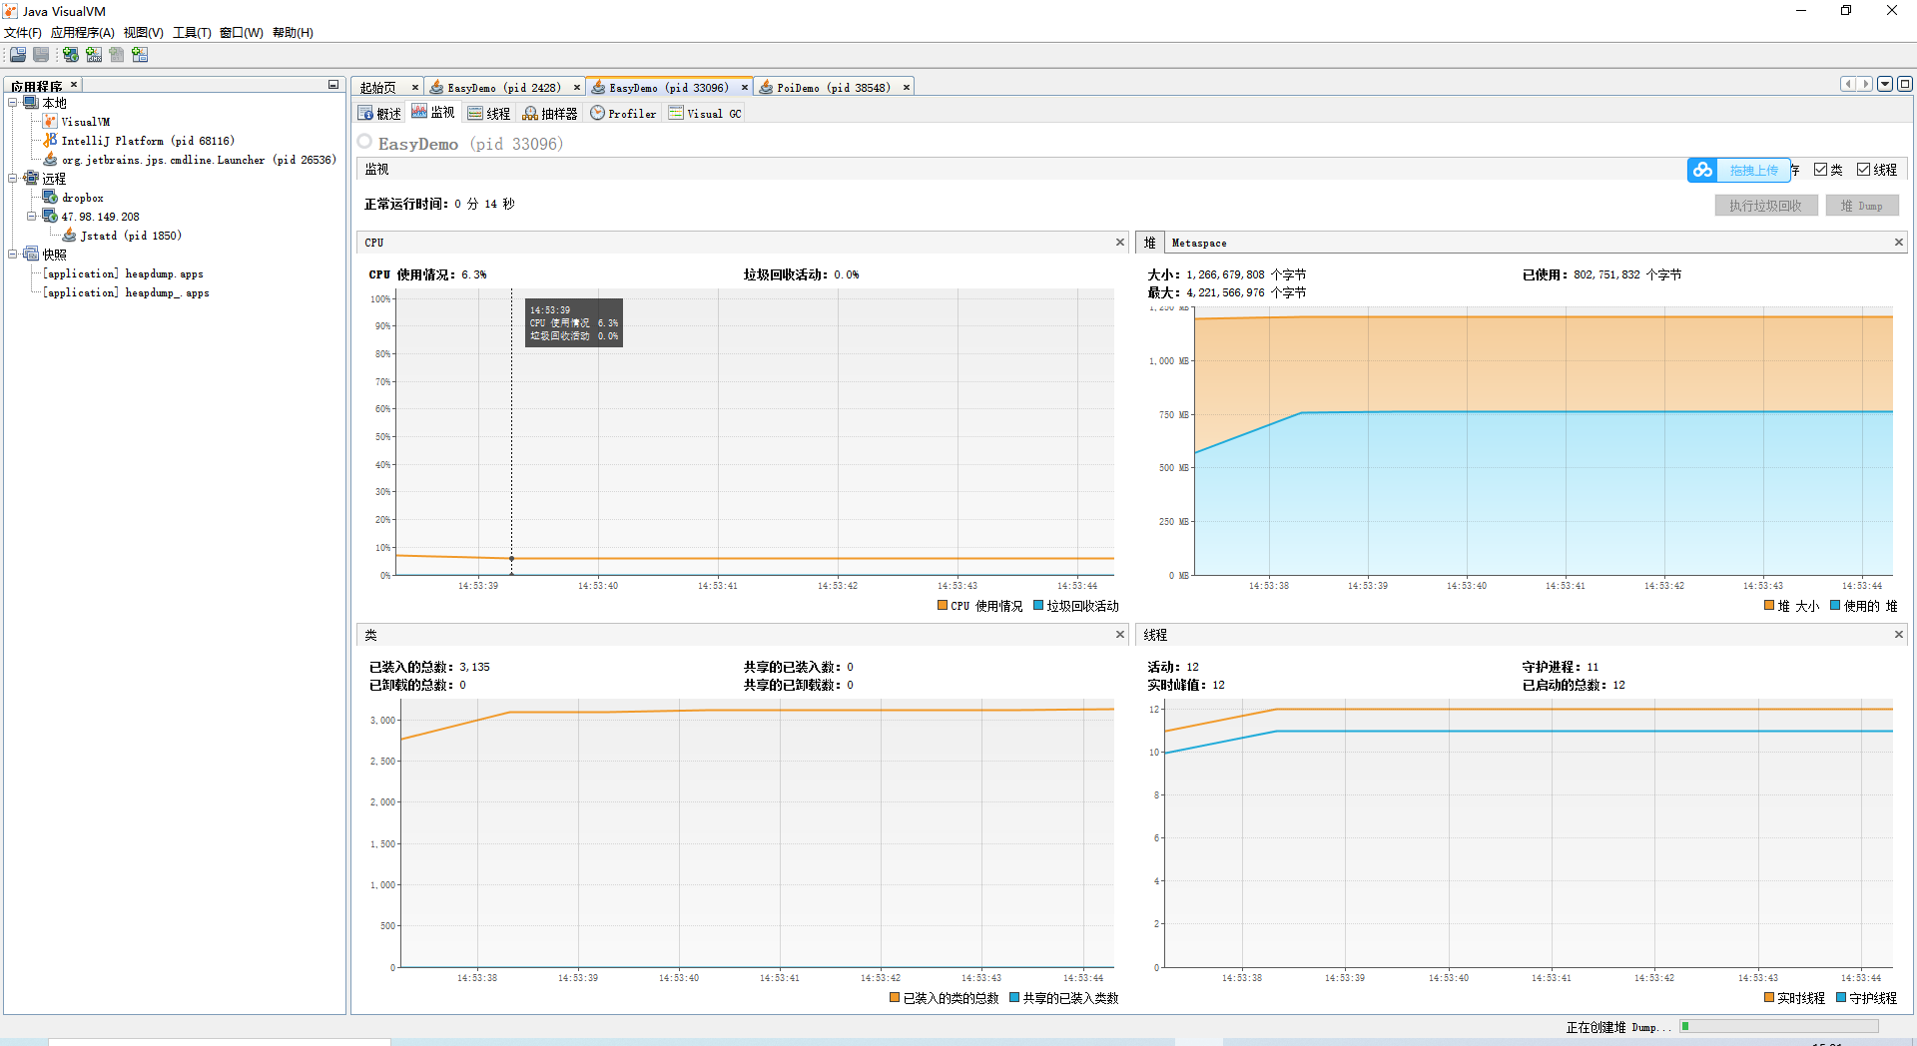Collapse the 远程 tree node
This screenshot has width=1917, height=1046.
[13, 179]
